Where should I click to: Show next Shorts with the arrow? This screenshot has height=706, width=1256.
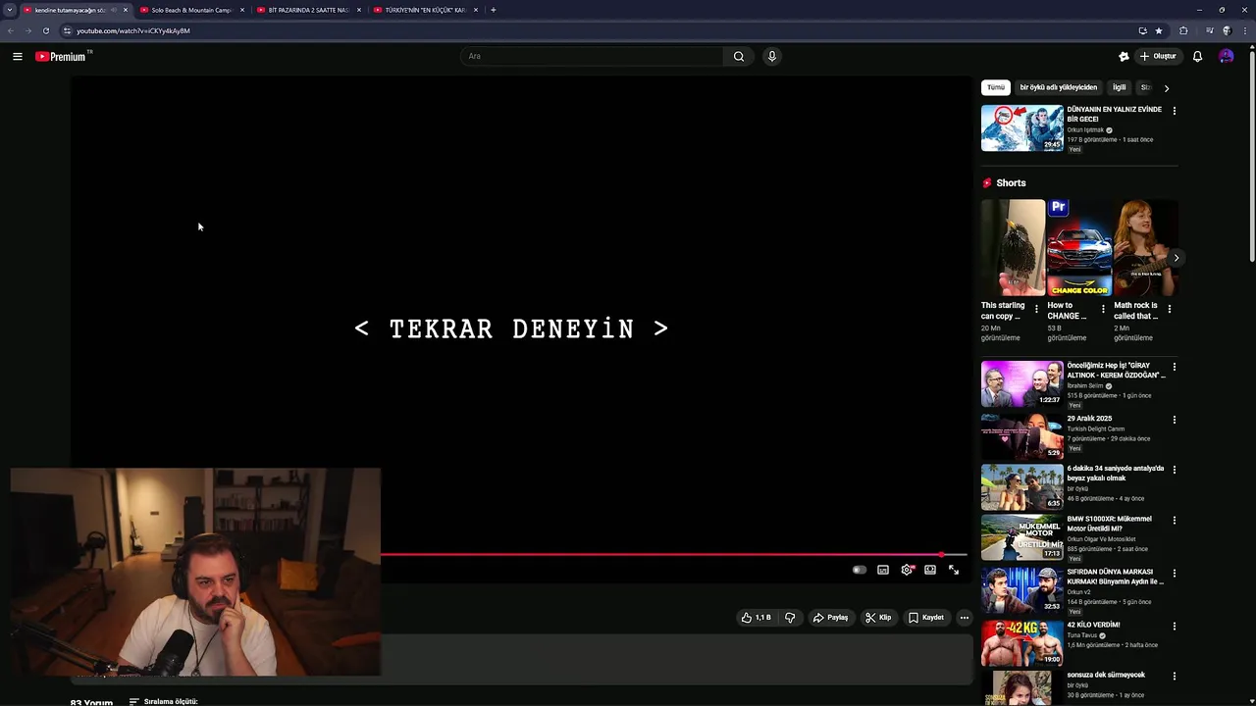point(1176,258)
